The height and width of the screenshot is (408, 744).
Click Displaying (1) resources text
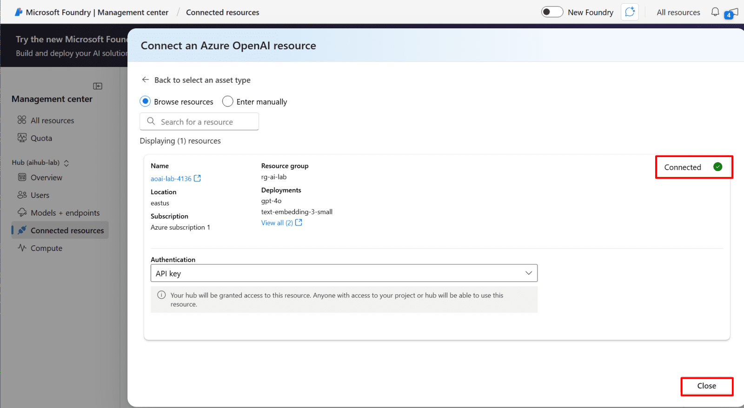(180, 141)
